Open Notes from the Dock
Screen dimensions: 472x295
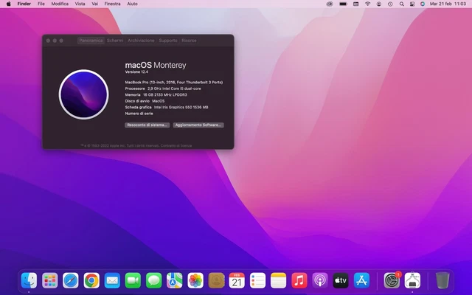279,280
